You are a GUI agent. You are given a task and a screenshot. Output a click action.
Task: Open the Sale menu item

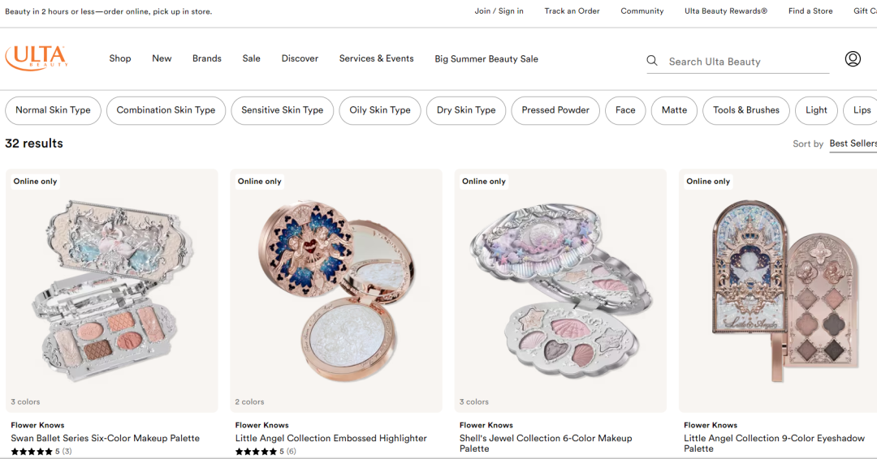coord(251,58)
